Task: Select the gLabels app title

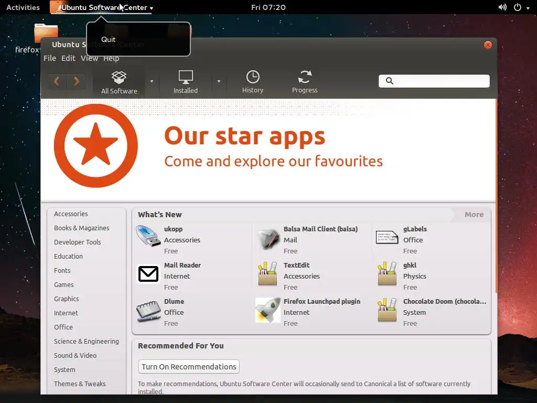Action: click(x=415, y=229)
